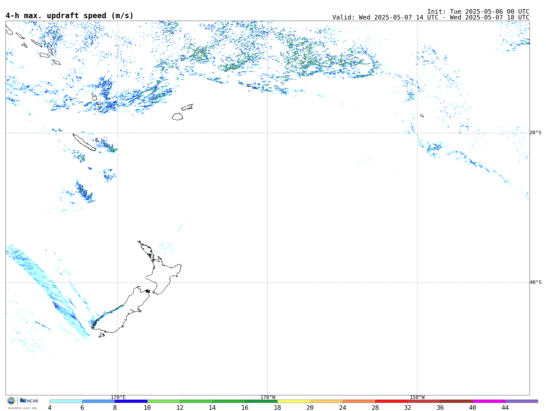Image resolution: width=546 pixels, height=411 pixels.
Task: Select the light green 10–12 colorbar segment
Action: [164, 401]
